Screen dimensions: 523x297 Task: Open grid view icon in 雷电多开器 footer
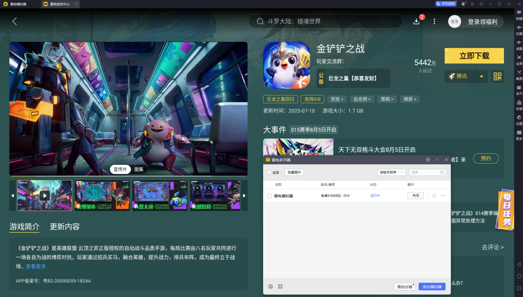[280, 287]
